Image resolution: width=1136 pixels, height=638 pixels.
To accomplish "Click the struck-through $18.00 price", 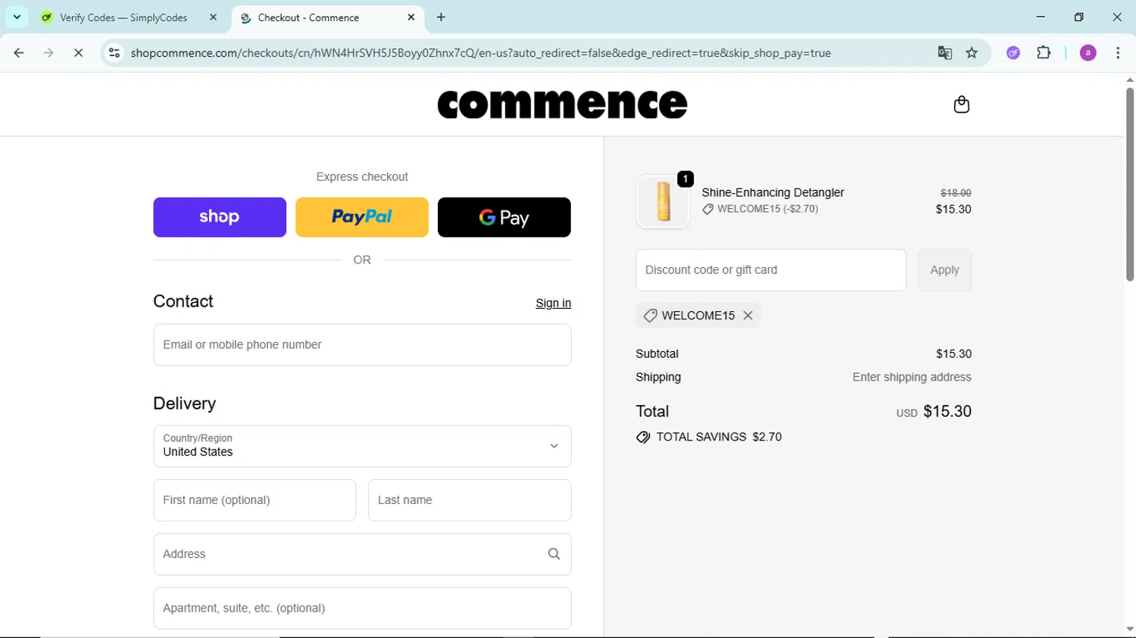I will click(x=956, y=193).
